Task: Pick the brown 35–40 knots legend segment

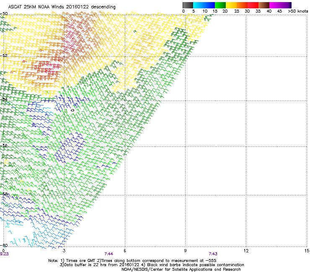Action: (x=264, y=5)
